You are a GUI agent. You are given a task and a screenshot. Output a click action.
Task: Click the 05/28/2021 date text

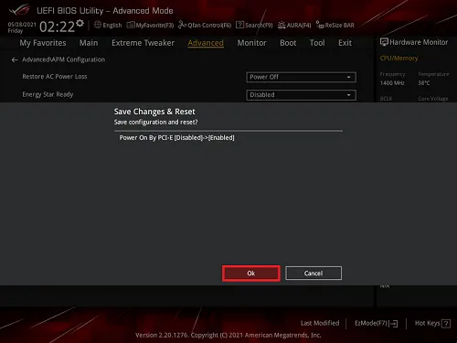click(x=22, y=24)
